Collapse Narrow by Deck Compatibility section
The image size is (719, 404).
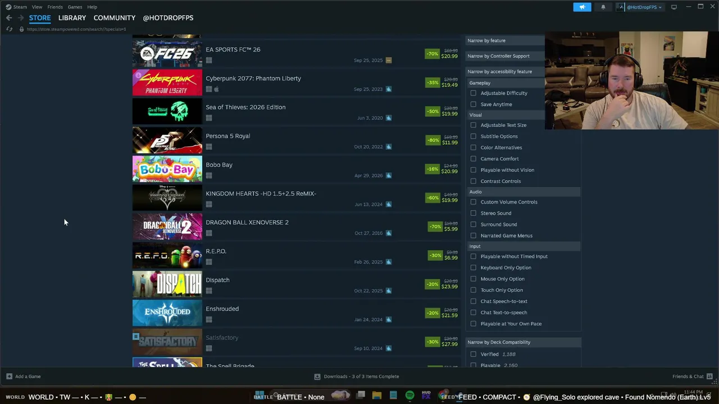[x=523, y=342]
